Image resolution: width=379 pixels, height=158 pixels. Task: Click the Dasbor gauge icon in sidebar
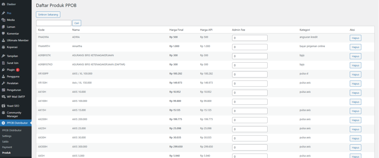tap(3, 4)
